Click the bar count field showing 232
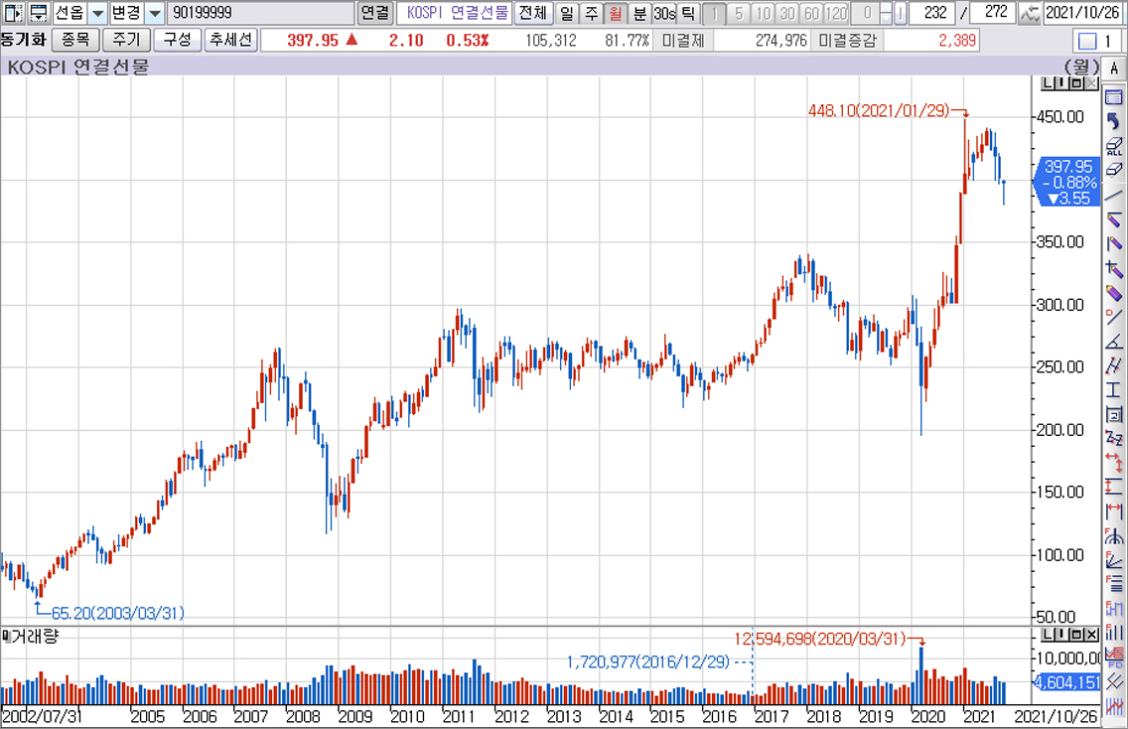The width and height of the screenshot is (1128, 729). 934,12
